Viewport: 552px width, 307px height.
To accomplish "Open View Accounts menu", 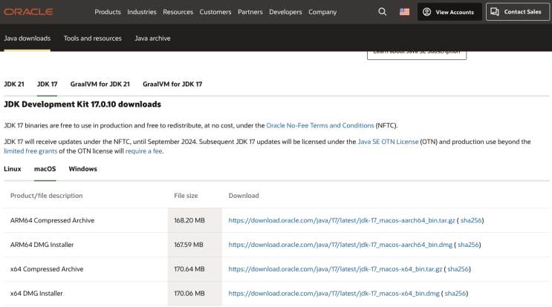I will tap(448, 12).
